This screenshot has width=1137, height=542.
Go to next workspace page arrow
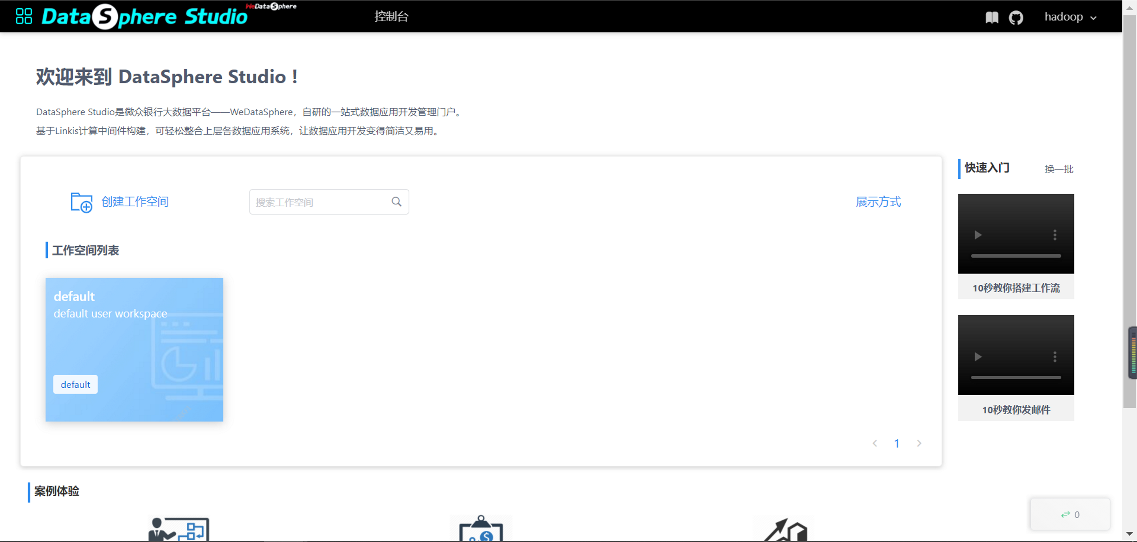[919, 443]
